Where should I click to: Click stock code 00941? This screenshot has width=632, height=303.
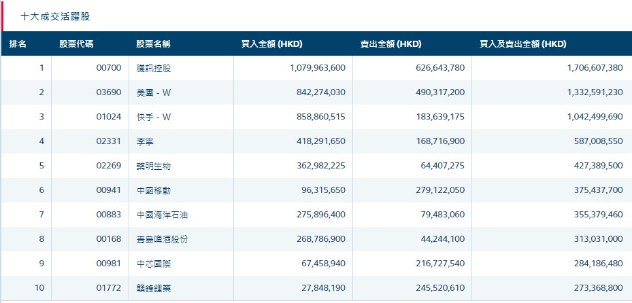coord(109,190)
